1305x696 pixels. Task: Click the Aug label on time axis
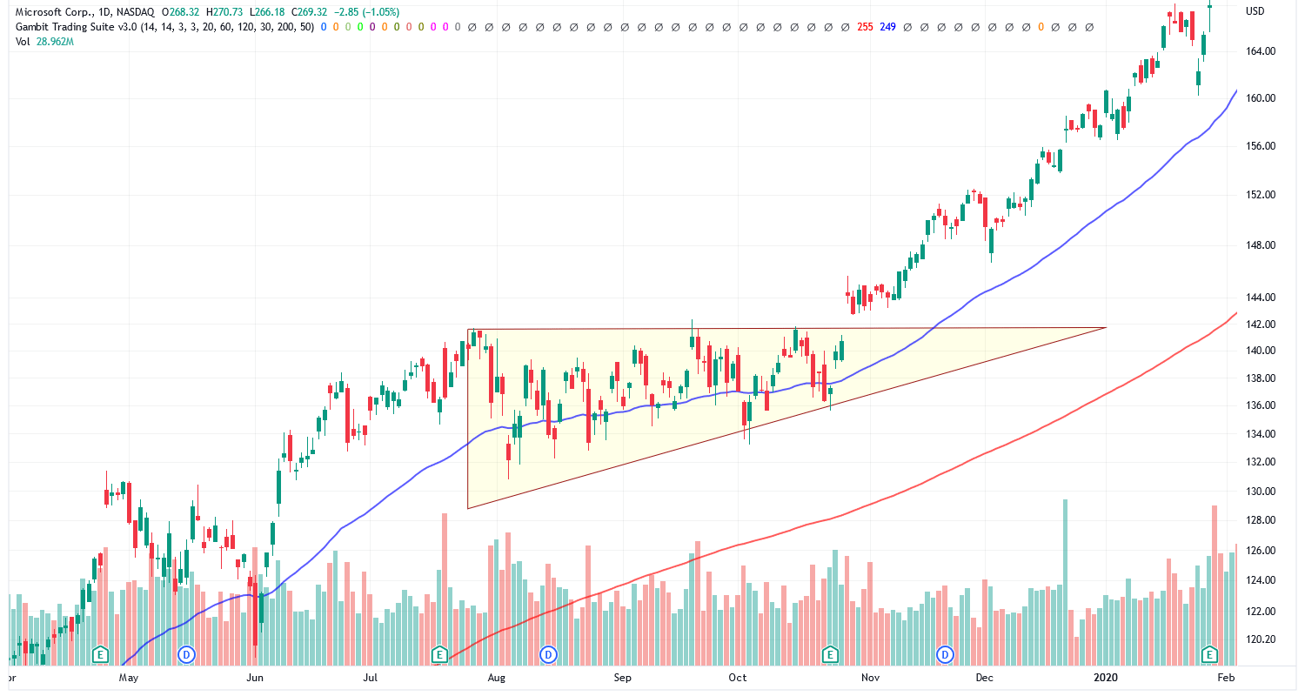tap(497, 677)
